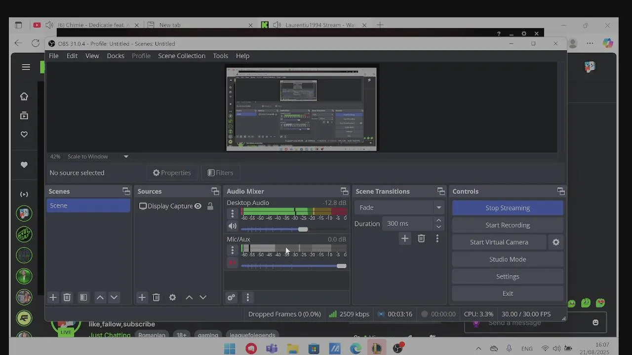Open OBS Settings button
The height and width of the screenshot is (355, 632).
[x=508, y=277]
